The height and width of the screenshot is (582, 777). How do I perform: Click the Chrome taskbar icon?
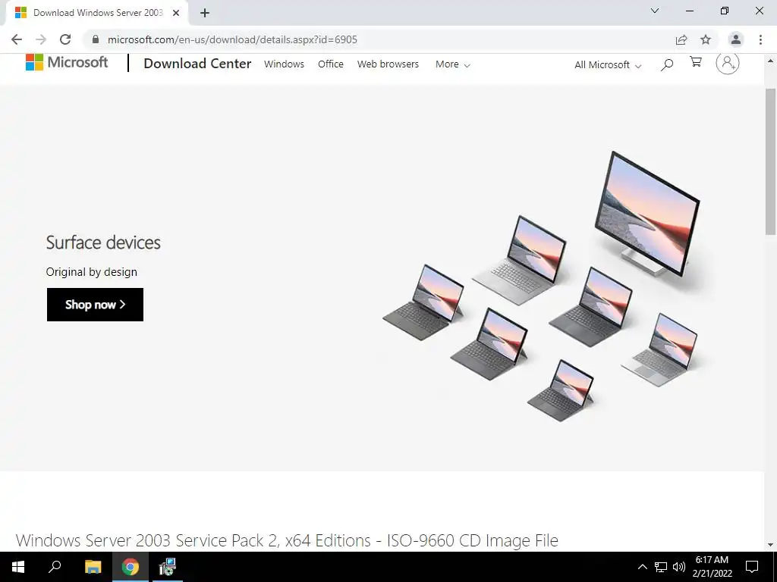point(131,567)
